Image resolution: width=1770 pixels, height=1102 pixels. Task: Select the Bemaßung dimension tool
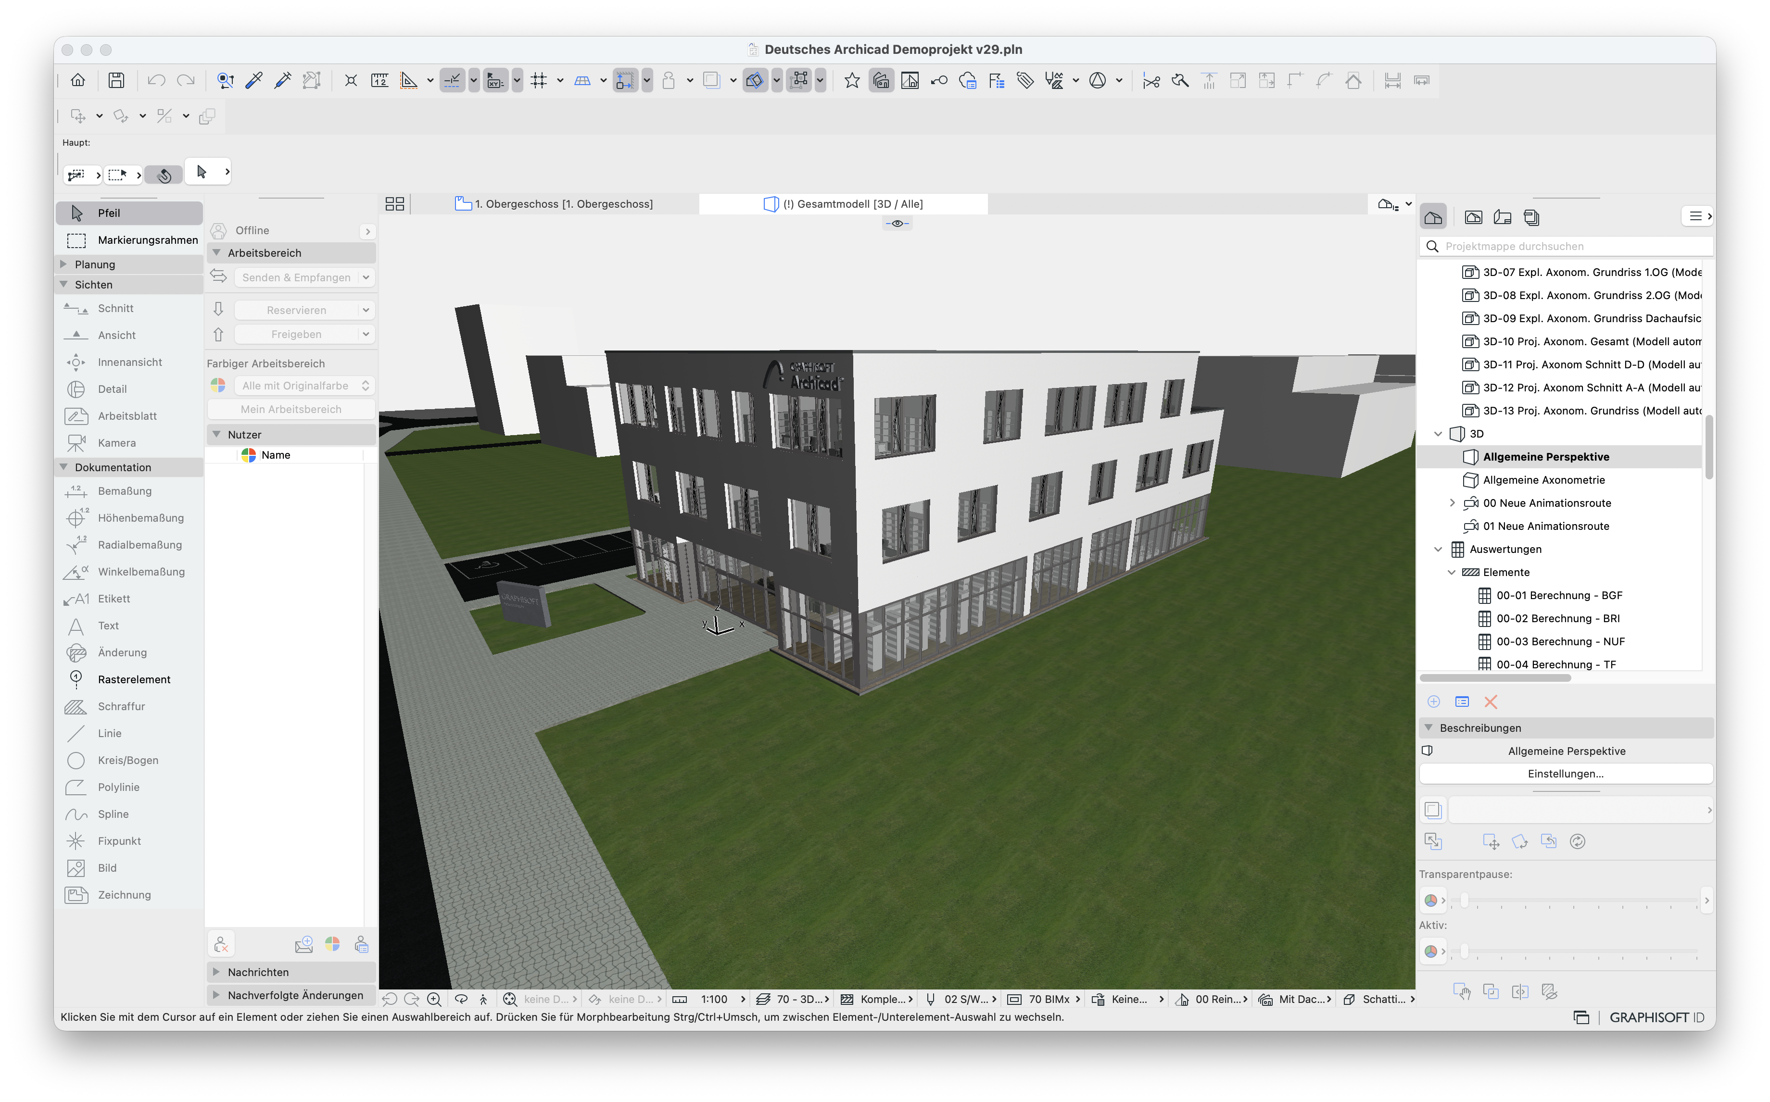coord(129,491)
